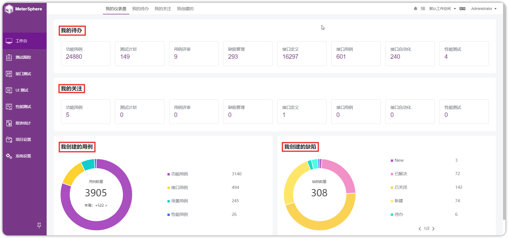This screenshot has width=508, height=238.
Task: Switch to 我的待办 tab
Action: click(x=141, y=9)
